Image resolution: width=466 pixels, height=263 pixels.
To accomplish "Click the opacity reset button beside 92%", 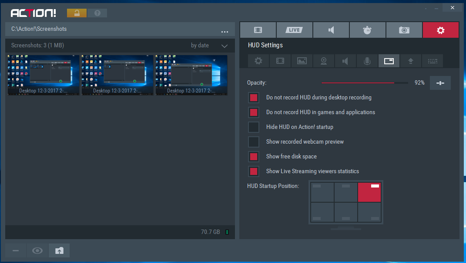I will pos(440,83).
